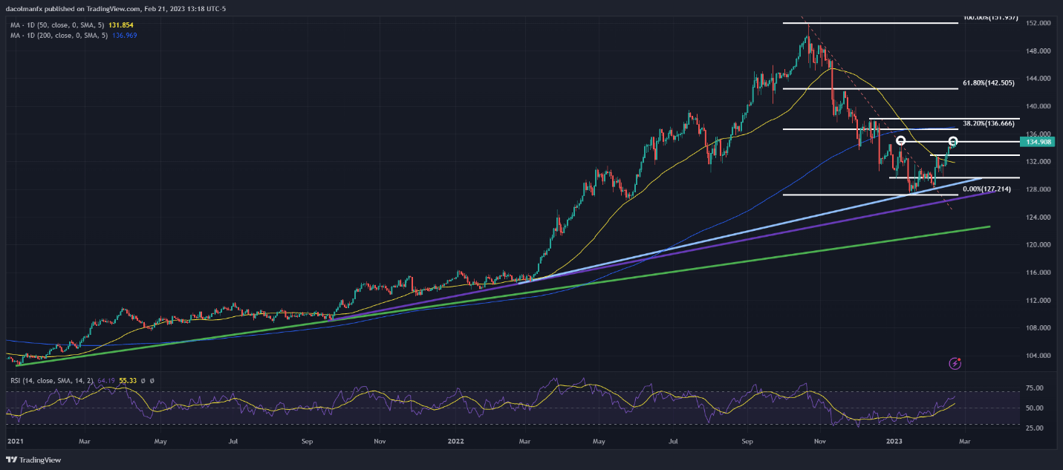This screenshot has width=1063, height=470.
Task: Click the 2021 time axis label
Action: pos(16,441)
